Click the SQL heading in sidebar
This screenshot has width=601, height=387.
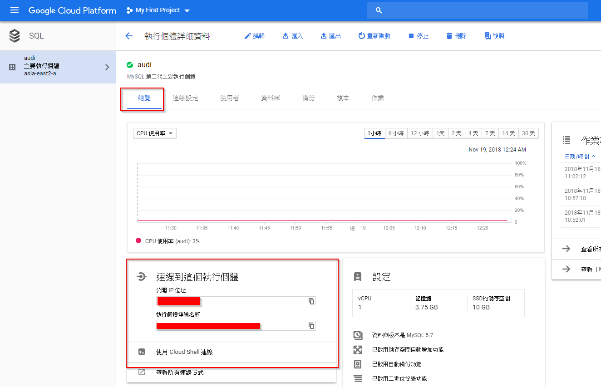(x=36, y=36)
